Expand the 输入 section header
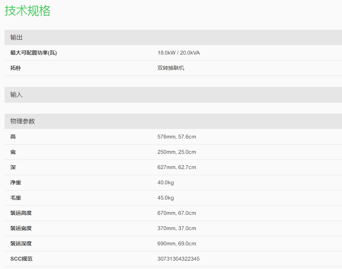The height and width of the screenshot is (269, 342). click(x=16, y=95)
